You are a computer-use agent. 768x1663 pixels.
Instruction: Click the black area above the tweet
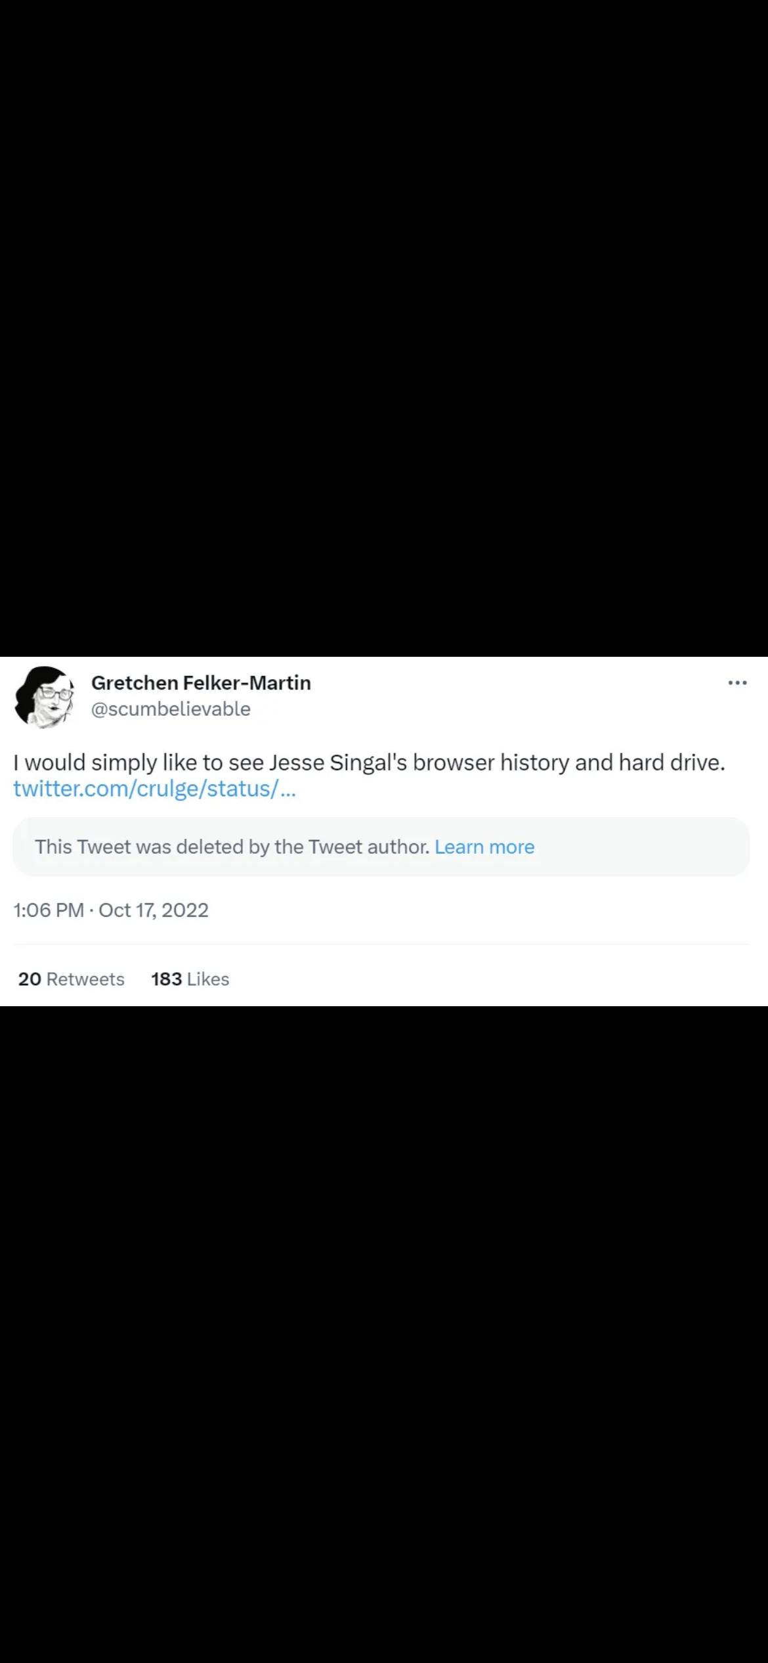pyautogui.click(x=384, y=328)
